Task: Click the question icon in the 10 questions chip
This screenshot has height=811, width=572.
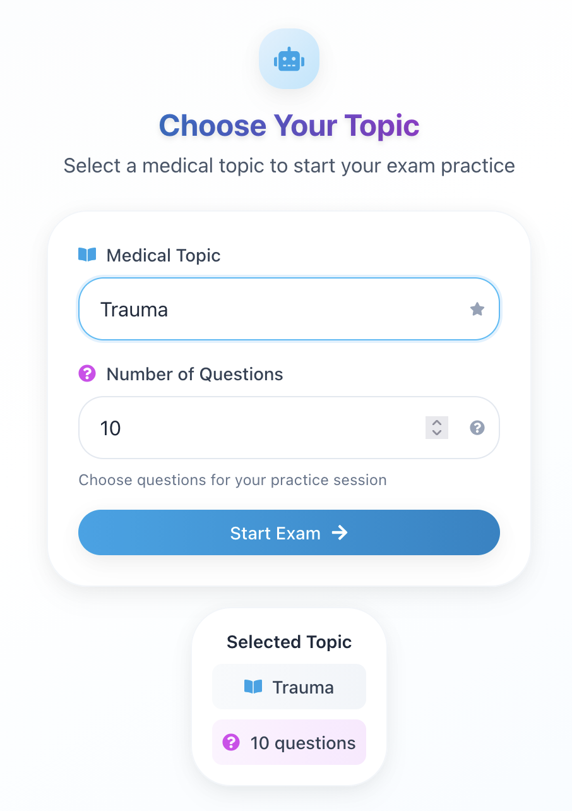Action: click(x=231, y=743)
